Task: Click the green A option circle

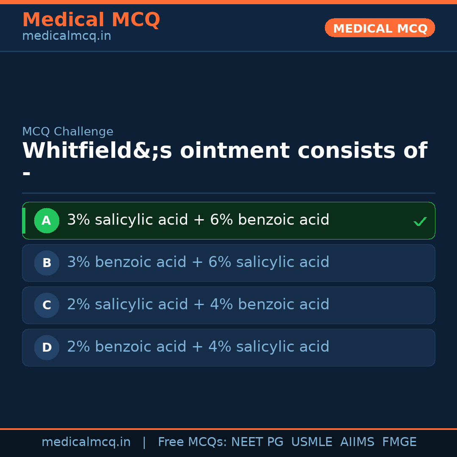Action: point(47,220)
